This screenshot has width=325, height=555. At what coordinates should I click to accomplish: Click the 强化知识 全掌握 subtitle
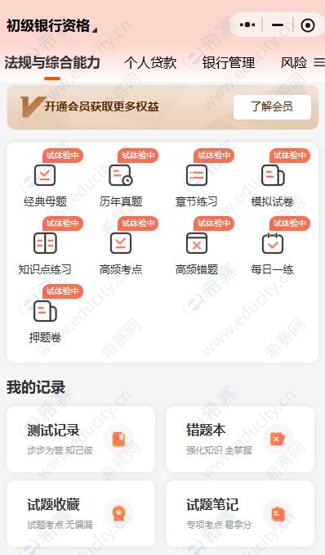(219, 450)
